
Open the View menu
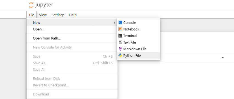pos(43,15)
